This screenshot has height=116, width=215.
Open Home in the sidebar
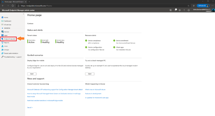[x=5, y=17]
